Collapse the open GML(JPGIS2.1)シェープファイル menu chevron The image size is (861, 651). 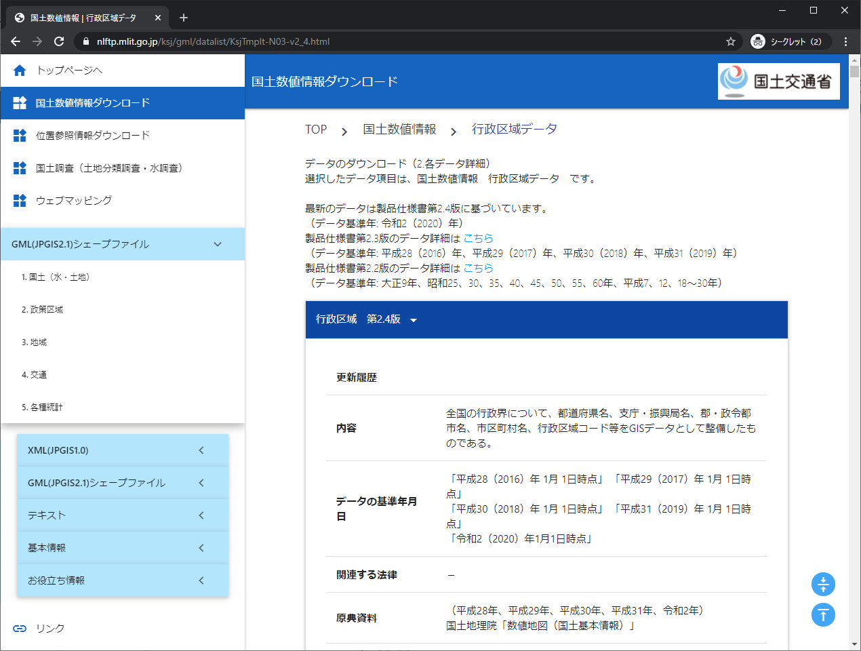(218, 244)
